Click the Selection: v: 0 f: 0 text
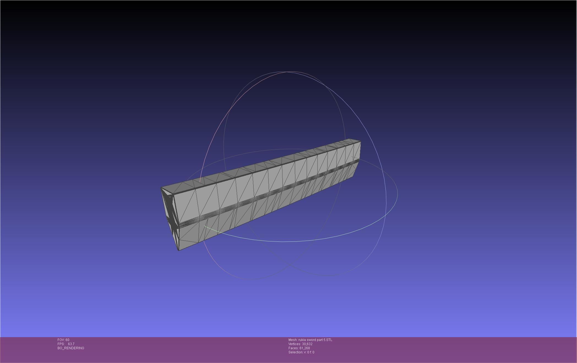Viewport: 577px width, 363px height. pos(301,352)
